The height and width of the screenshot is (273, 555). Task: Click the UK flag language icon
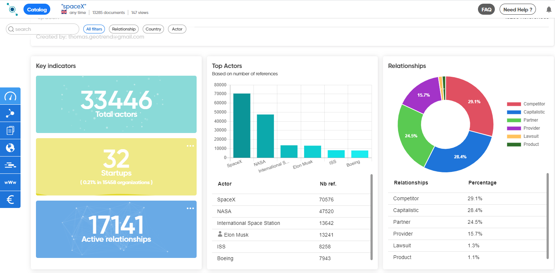(64, 12)
